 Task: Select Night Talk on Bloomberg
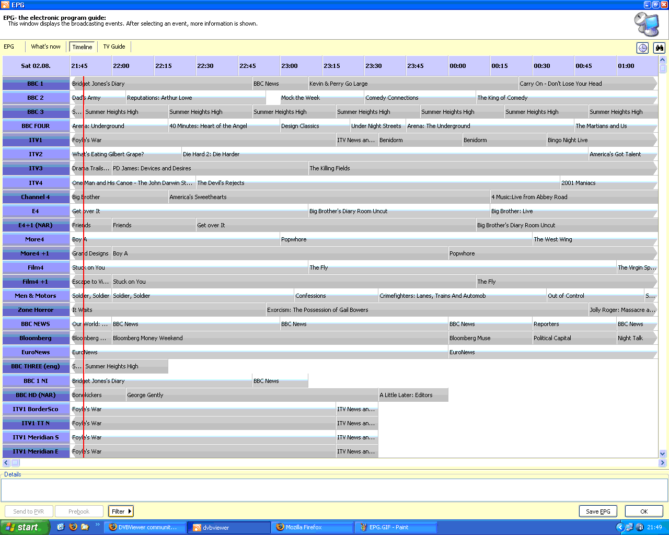point(637,338)
